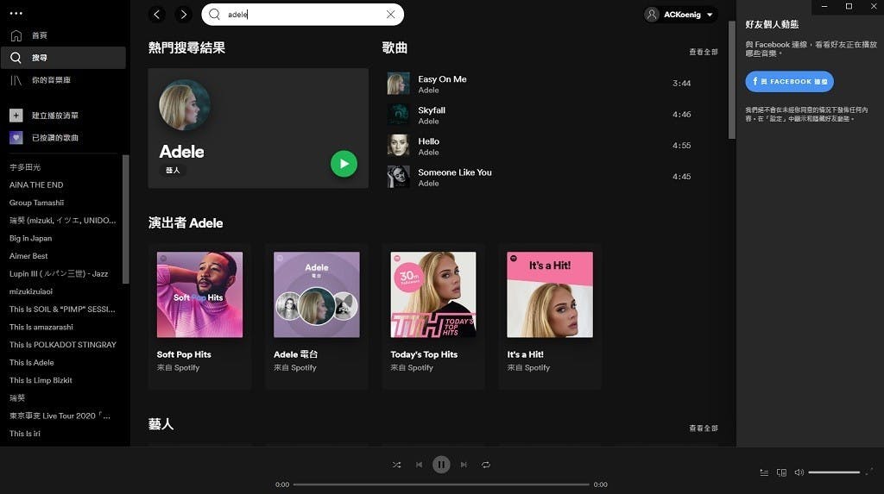884x494 pixels.
Task: Open Today's Top Hits playlist card
Action: [433, 316]
